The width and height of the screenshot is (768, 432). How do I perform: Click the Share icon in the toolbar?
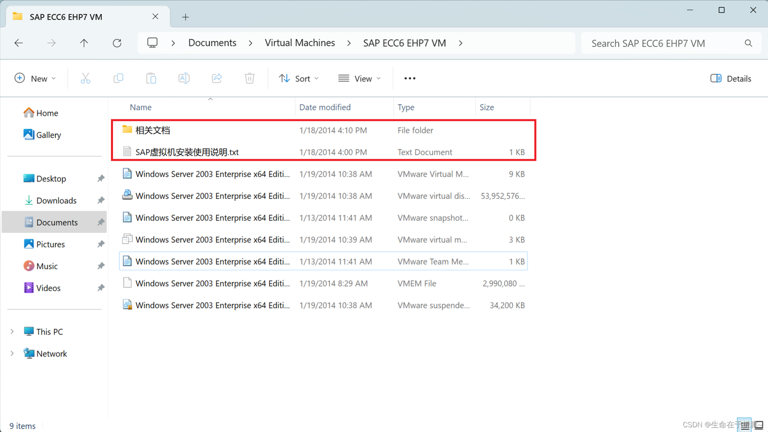[x=217, y=78]
